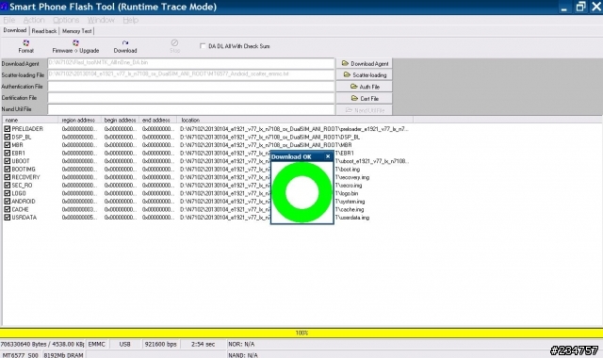
Task: Click the Firmware Upgrade toolbar icon
Action: tap(75, 46)
